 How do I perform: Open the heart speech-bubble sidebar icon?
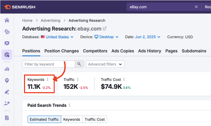click(x=7, y=43)
